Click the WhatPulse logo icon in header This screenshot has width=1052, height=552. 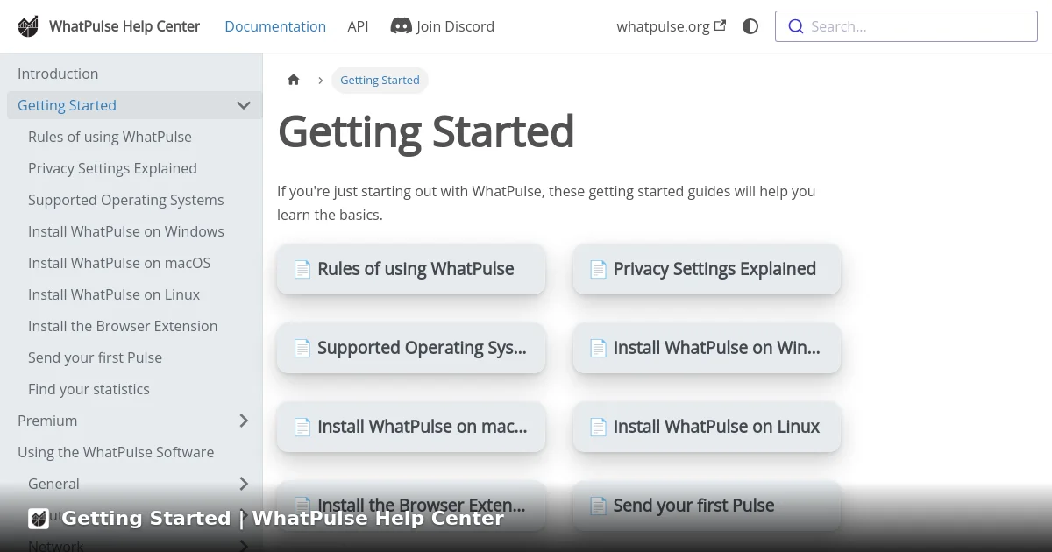click(x=28, y=26)
